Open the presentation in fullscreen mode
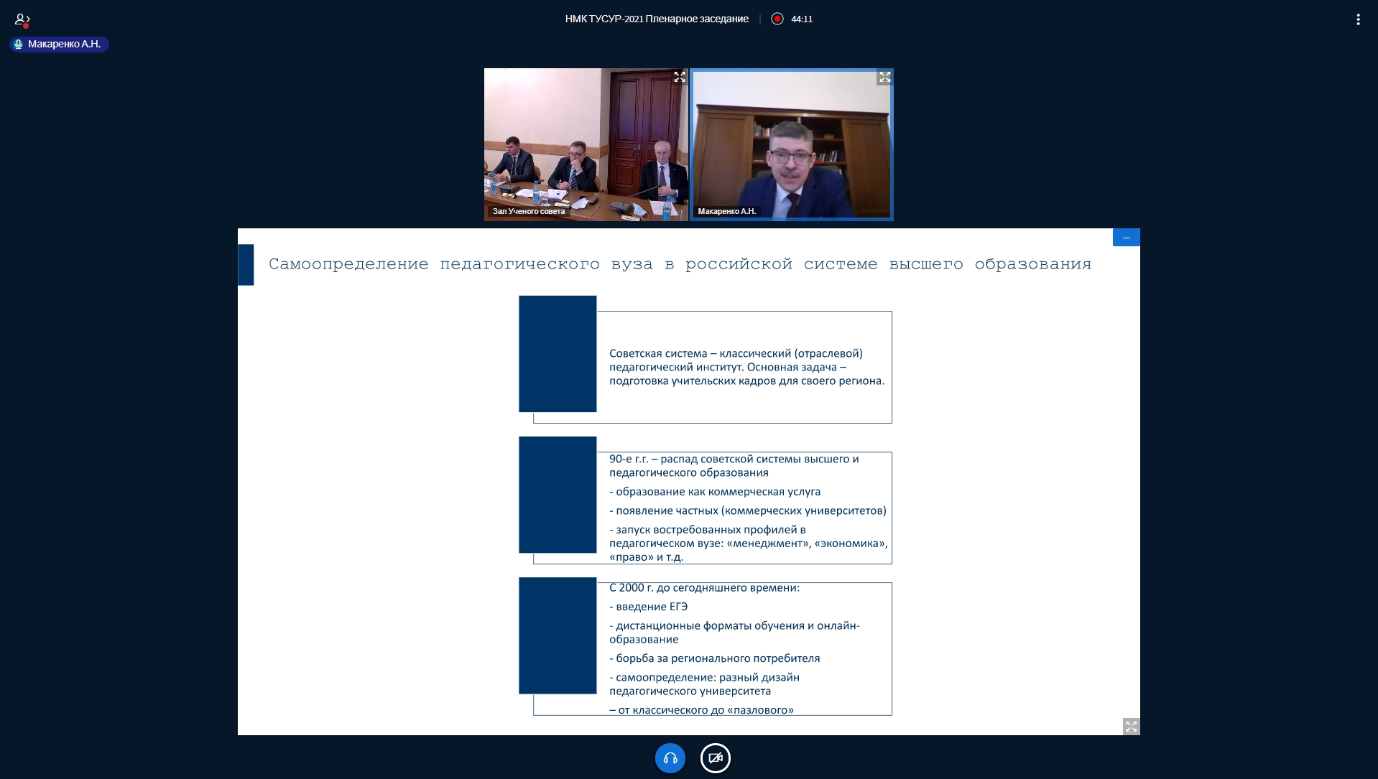 1131,727
